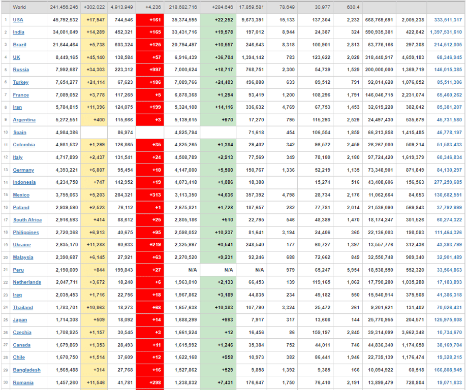Click Romania population link 19,071,633
Image resolution: width=466 pixels, height=390 pixels.
(449, 383)
